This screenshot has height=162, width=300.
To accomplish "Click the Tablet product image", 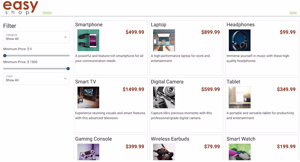I will 239,97.
